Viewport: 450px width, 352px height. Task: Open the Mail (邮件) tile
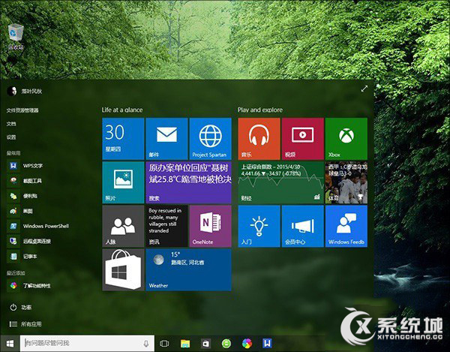point(166,139)
